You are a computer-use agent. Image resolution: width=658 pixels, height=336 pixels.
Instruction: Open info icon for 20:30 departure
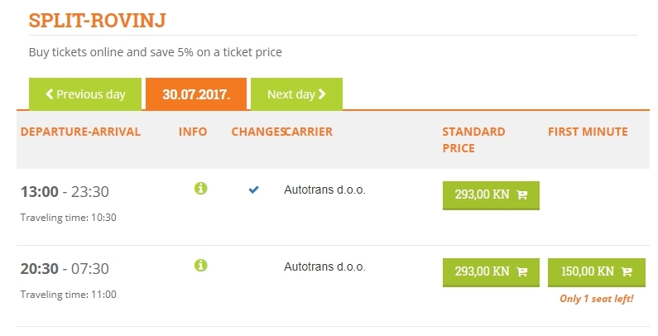(200, 265)
